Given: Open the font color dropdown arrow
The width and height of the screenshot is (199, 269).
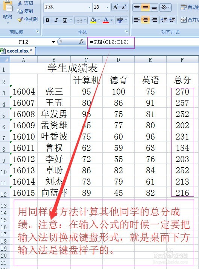Looking at the screenshot, I should (111, 20).
